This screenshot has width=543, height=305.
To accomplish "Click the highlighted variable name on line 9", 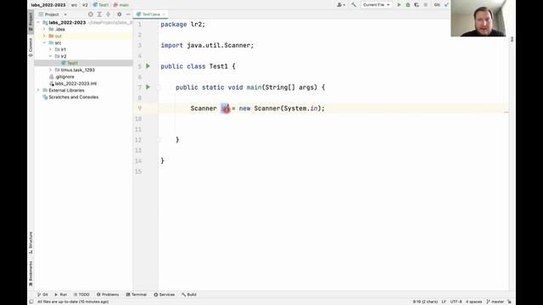I will click(x=226, y=108).
